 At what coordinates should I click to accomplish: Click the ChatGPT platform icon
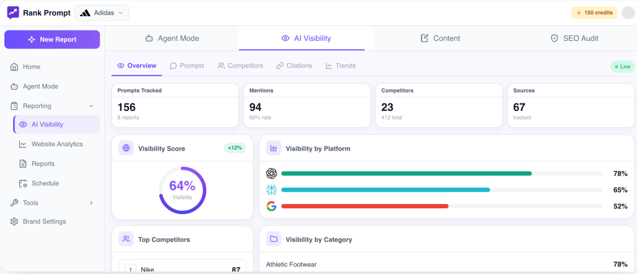click(271, 174)
